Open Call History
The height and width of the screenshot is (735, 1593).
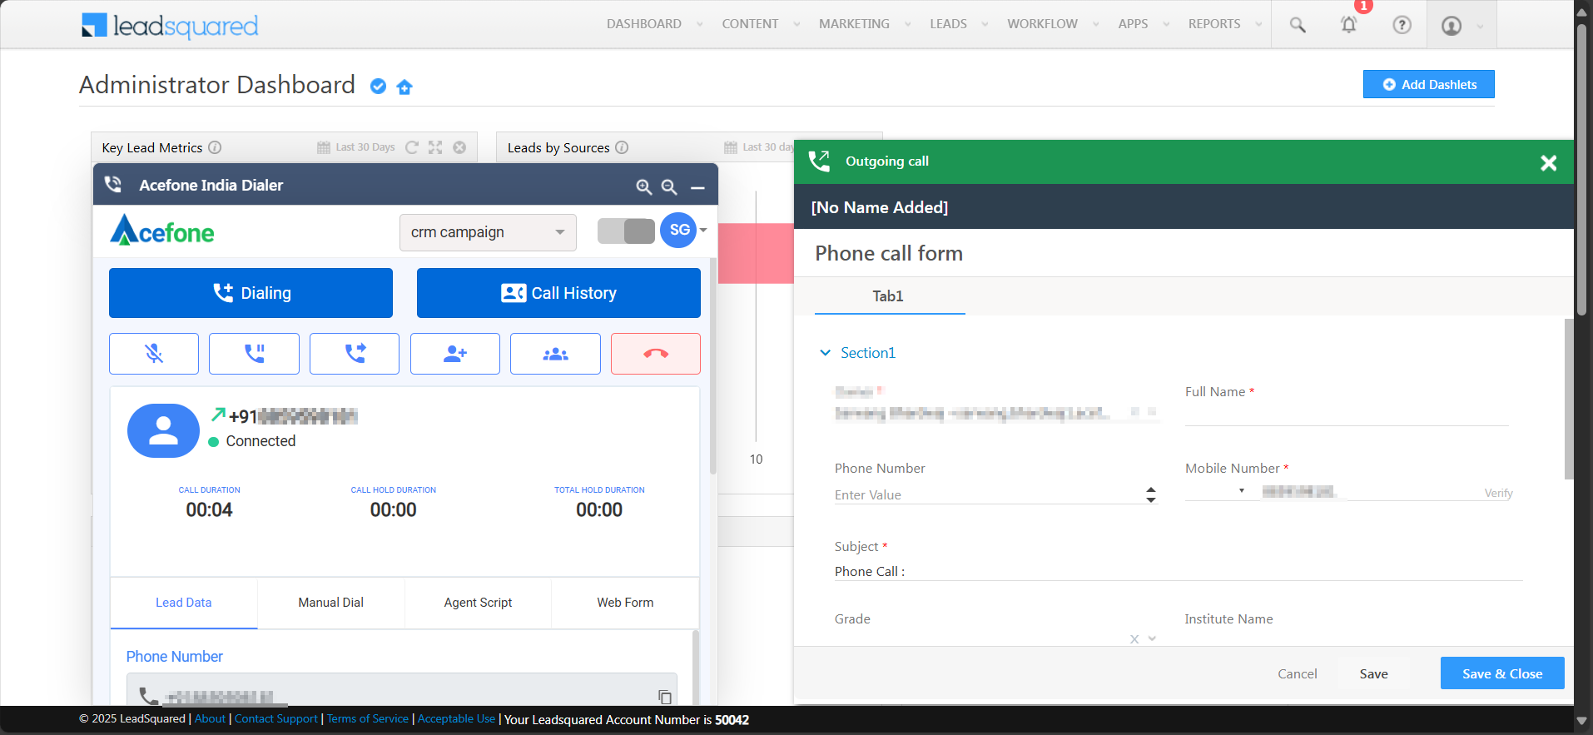[x=558, y=293]
